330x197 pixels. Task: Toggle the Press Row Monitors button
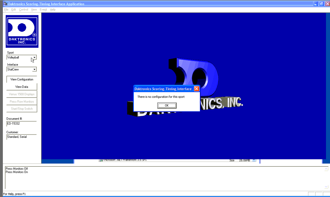click(x=22, y=101)
